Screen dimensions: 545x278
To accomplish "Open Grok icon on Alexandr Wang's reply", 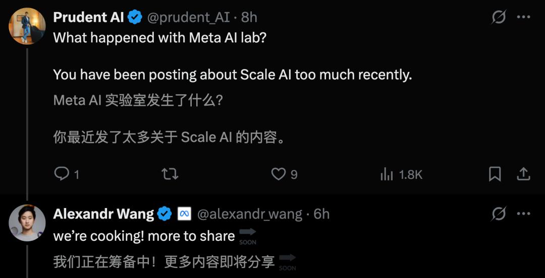I will [x=499, y=214].
